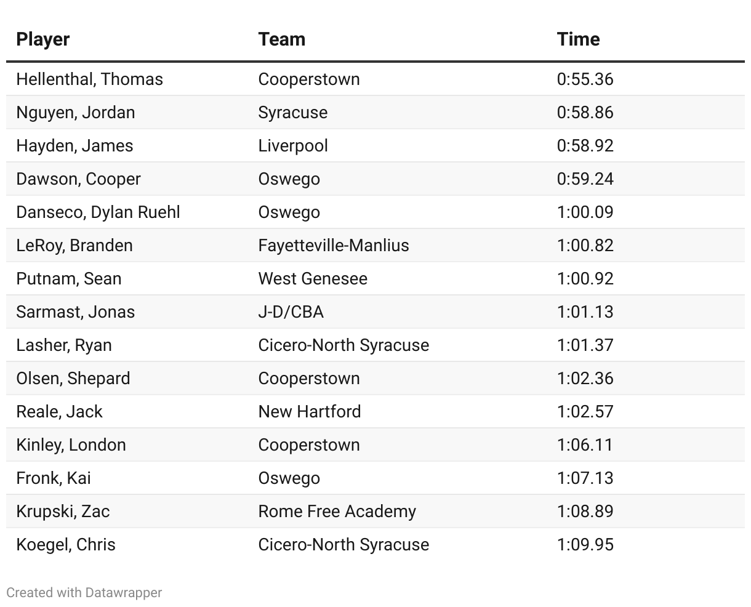Select Koegel, Chris in the last row
751x607 pixels.
click(66, 545)
